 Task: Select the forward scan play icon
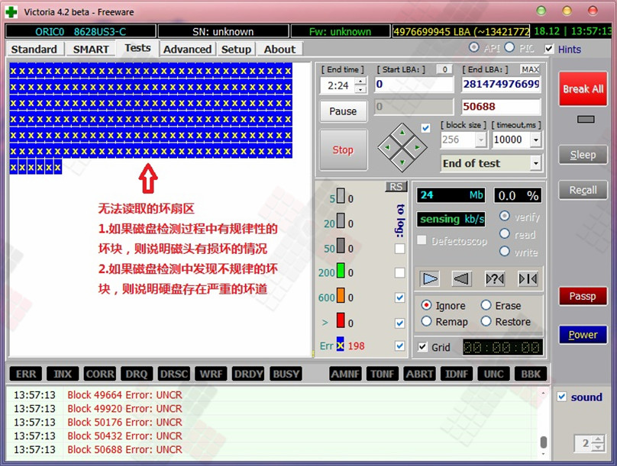coord(431,279)
